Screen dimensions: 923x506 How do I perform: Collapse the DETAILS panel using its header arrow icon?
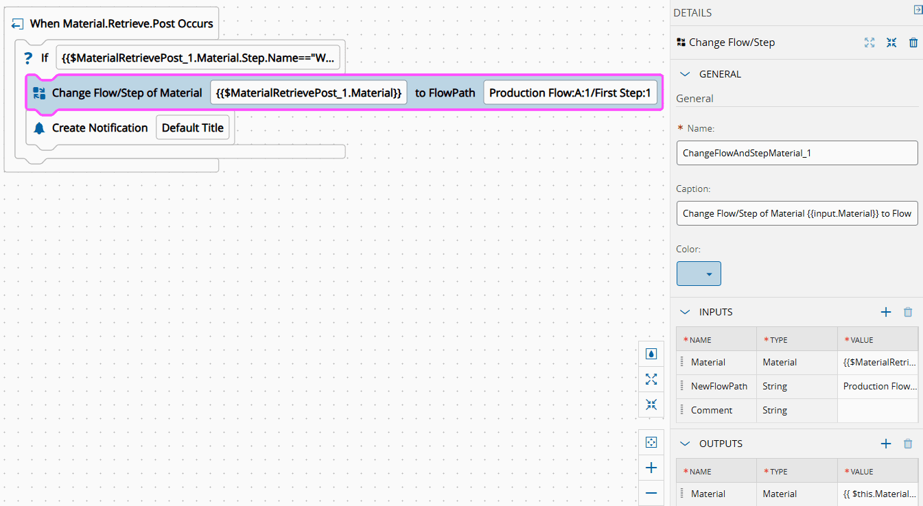point(918,10)
